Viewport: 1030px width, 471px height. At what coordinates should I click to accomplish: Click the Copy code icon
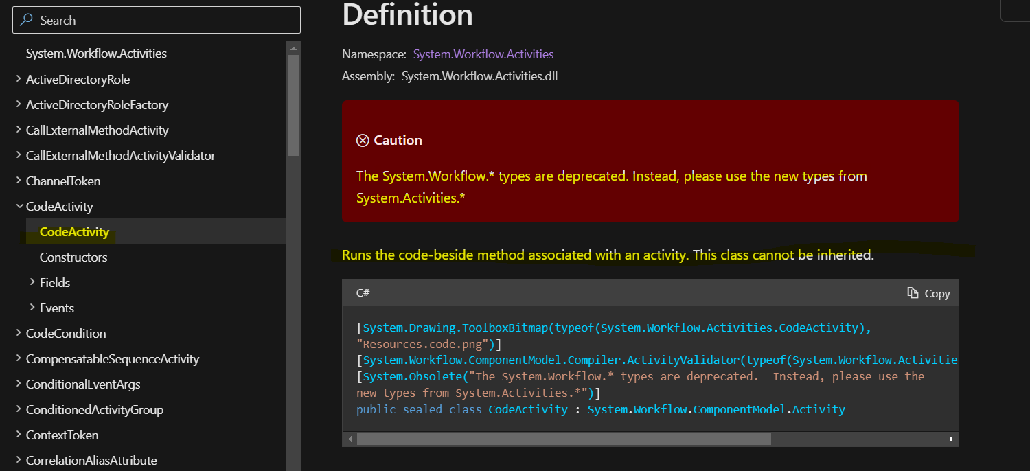click(913, 293)
